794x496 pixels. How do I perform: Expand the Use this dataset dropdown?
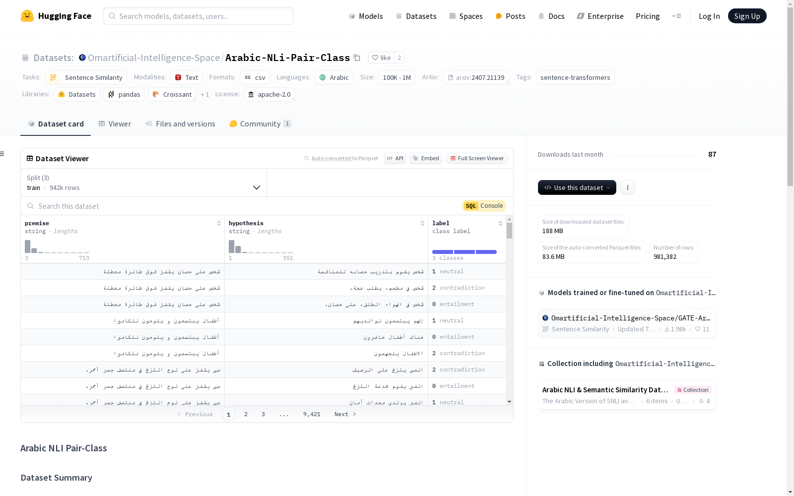click(x=577, y=187)
